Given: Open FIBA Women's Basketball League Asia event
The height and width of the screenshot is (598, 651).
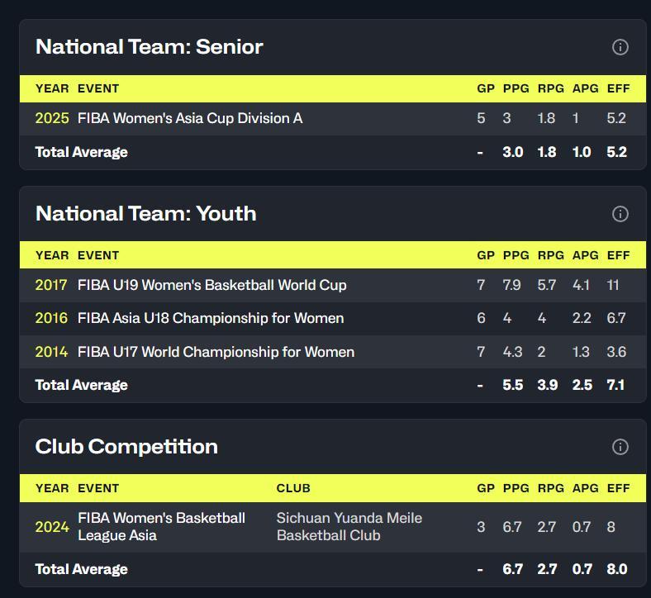Looking at the screenshot, I should coord(161,527).
